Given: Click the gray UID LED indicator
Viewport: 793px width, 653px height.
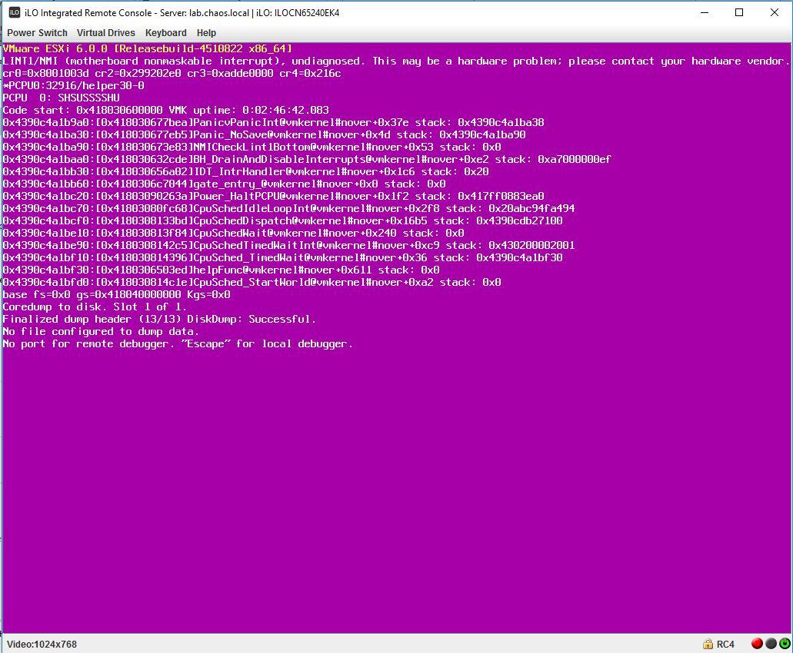Looking at the screenshot, I should [x=771, y=644].
